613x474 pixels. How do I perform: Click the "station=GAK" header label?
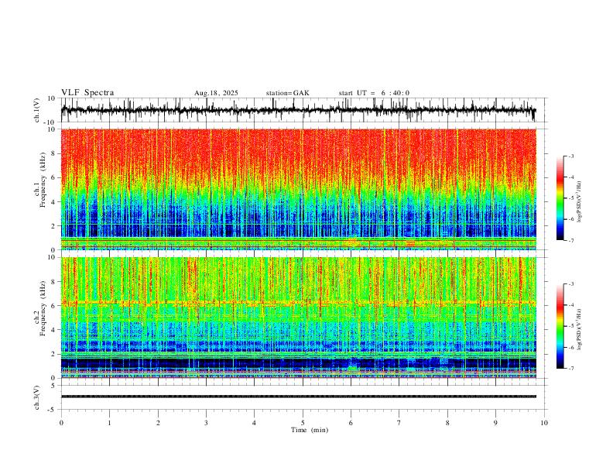click(x=288, y=93)
